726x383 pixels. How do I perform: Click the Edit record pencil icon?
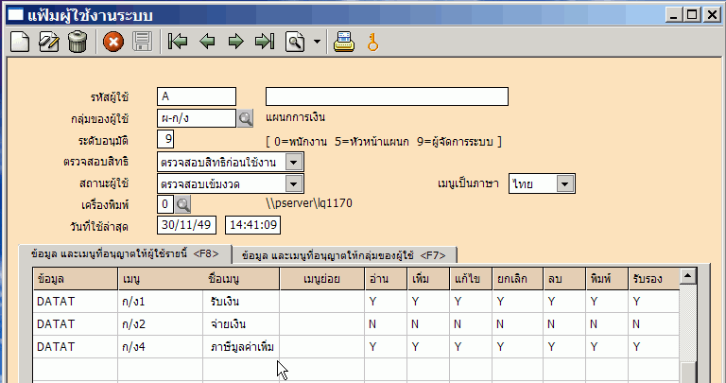[48, 42]
